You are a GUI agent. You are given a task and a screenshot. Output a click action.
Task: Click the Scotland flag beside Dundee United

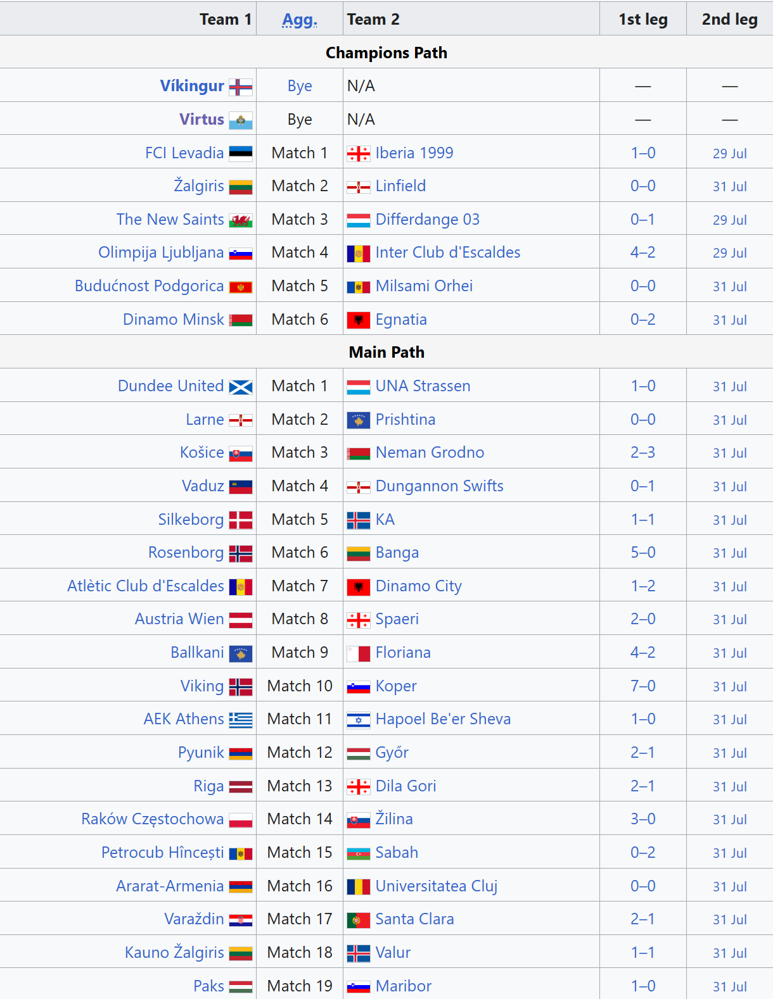pos(241,387)
